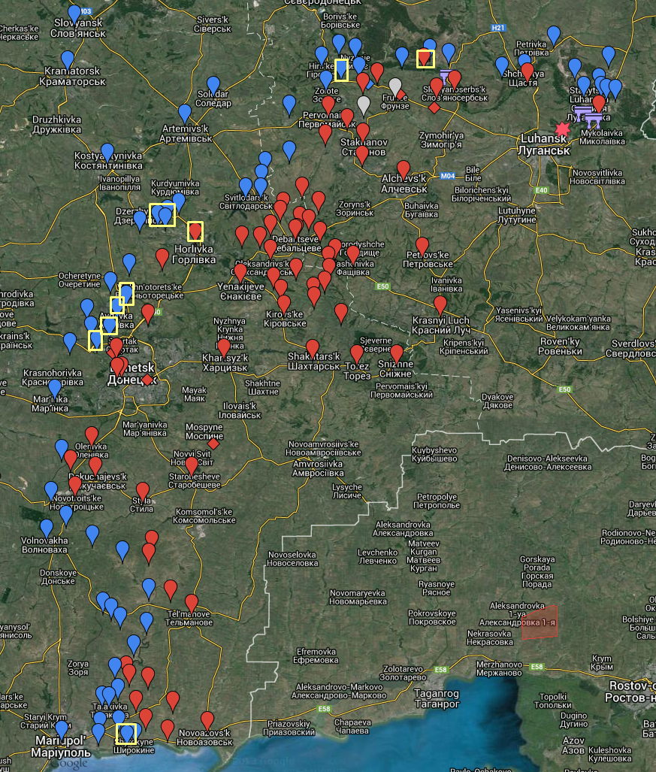
Task: Click the red pin at Novoazovs'k
Action: pyautogui.click(x=207, y=720)
